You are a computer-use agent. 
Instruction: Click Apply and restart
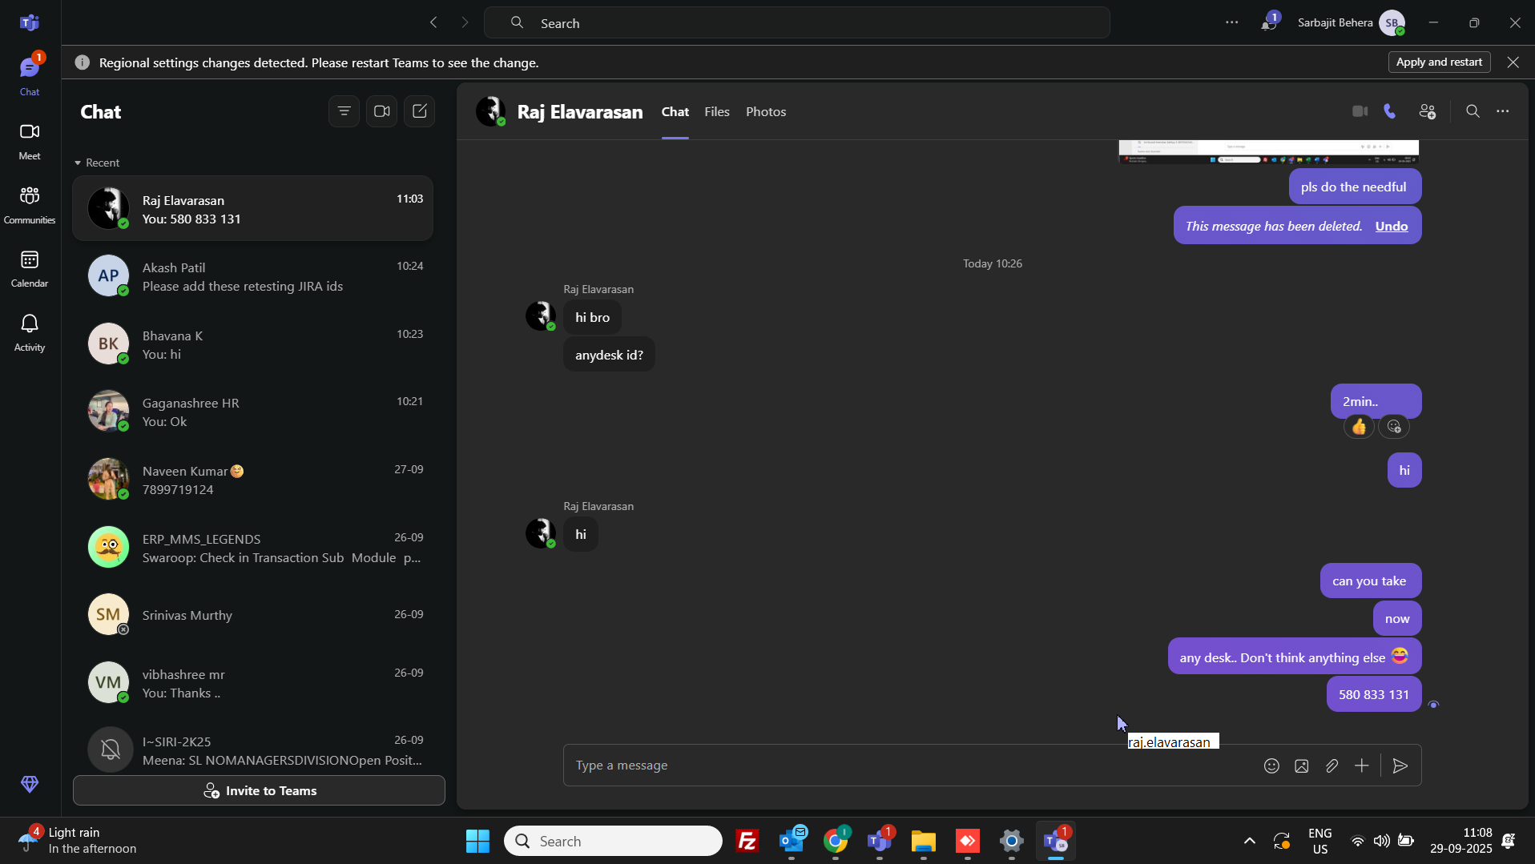(1440, 62)
